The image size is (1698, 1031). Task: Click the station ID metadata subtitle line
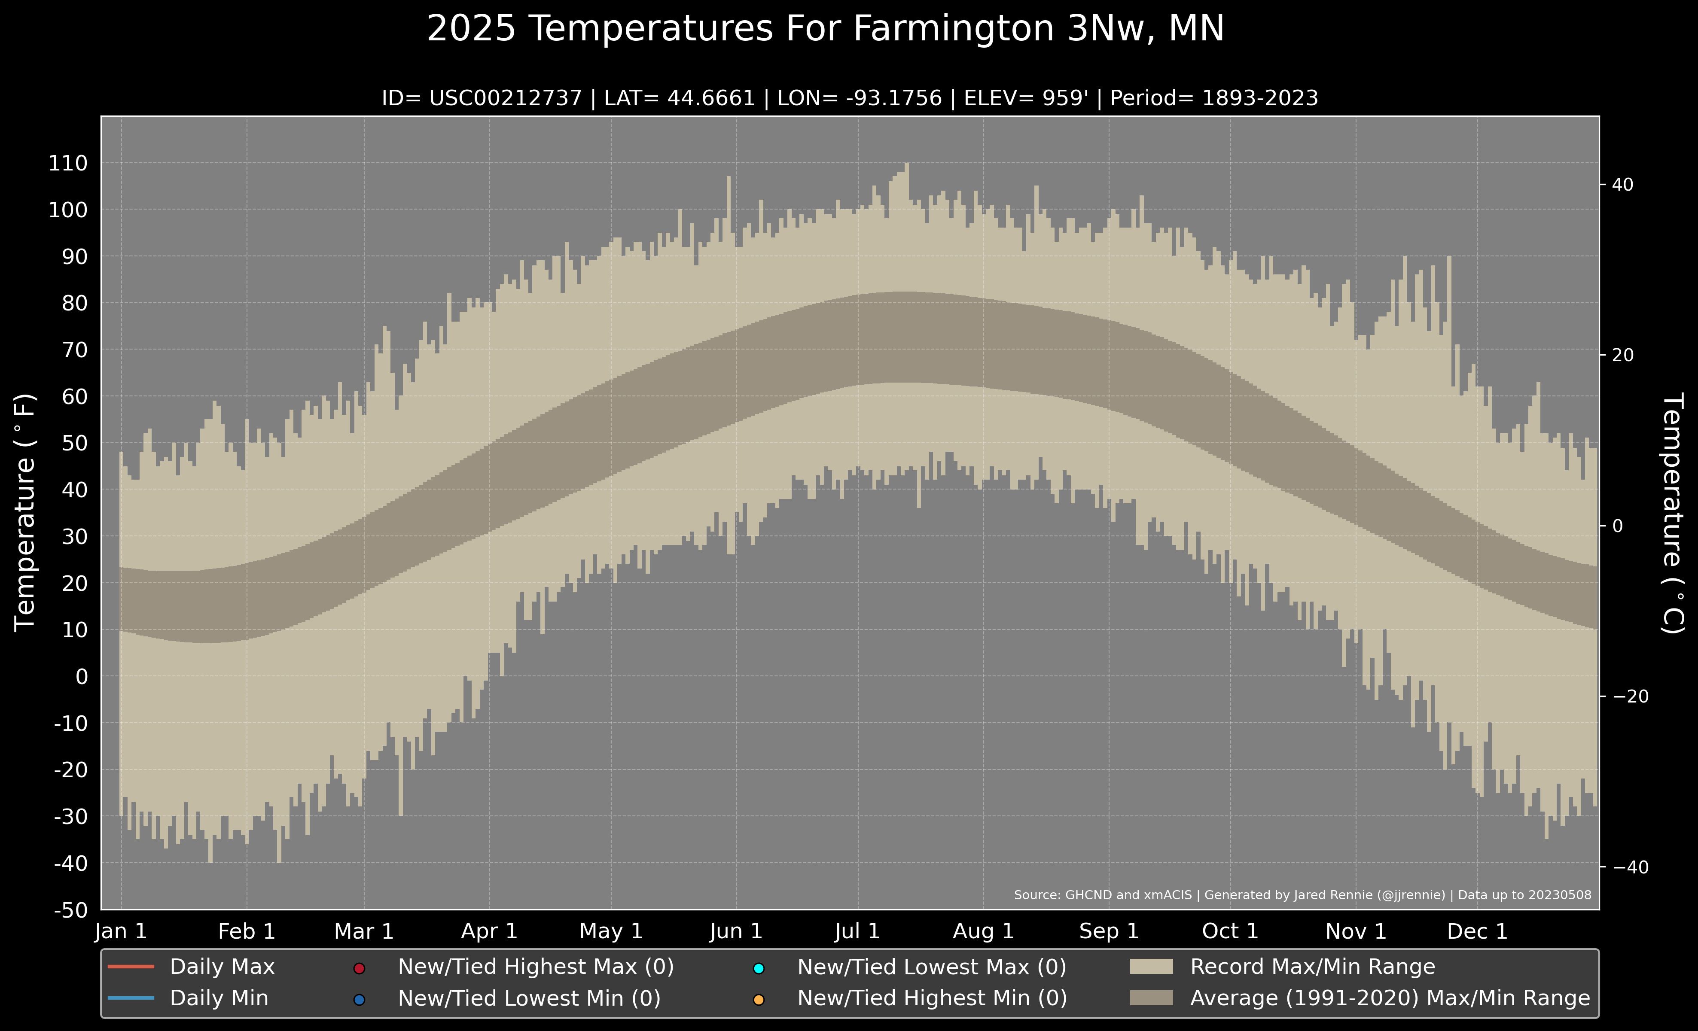[x=850, y=98]
